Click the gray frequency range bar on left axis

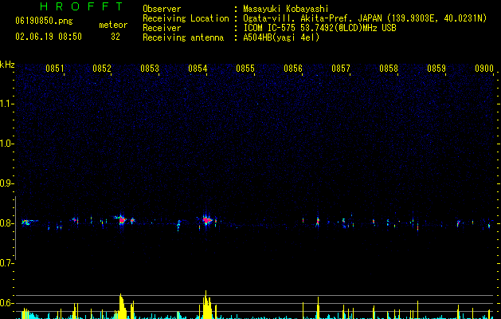pos(15,227)
